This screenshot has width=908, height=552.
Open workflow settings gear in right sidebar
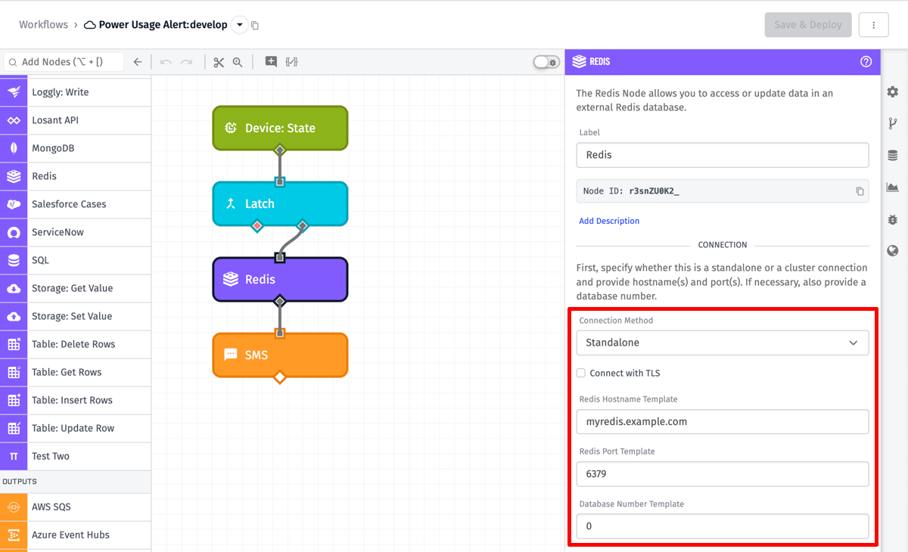coord(893,91)
